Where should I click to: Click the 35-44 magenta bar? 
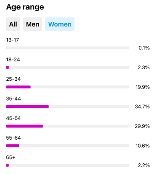28,107
